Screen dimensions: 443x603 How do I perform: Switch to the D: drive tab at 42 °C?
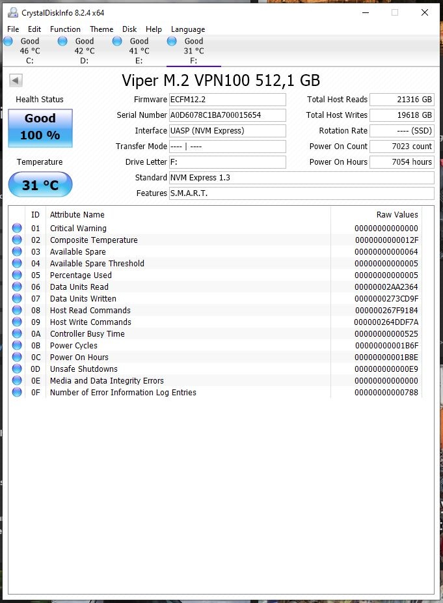click(x=84, y=51)
